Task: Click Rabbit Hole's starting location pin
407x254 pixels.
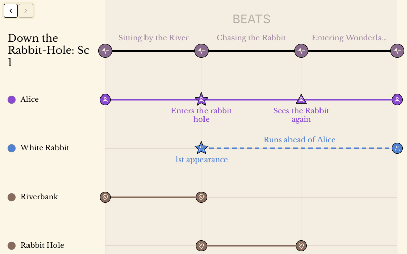Action: click(x=201, y=246)
